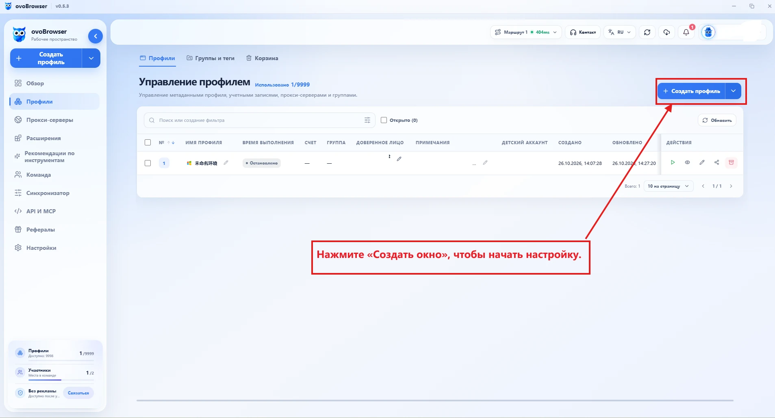
Task: Switch to the Группы и теги tab
Action: (211, 58)
